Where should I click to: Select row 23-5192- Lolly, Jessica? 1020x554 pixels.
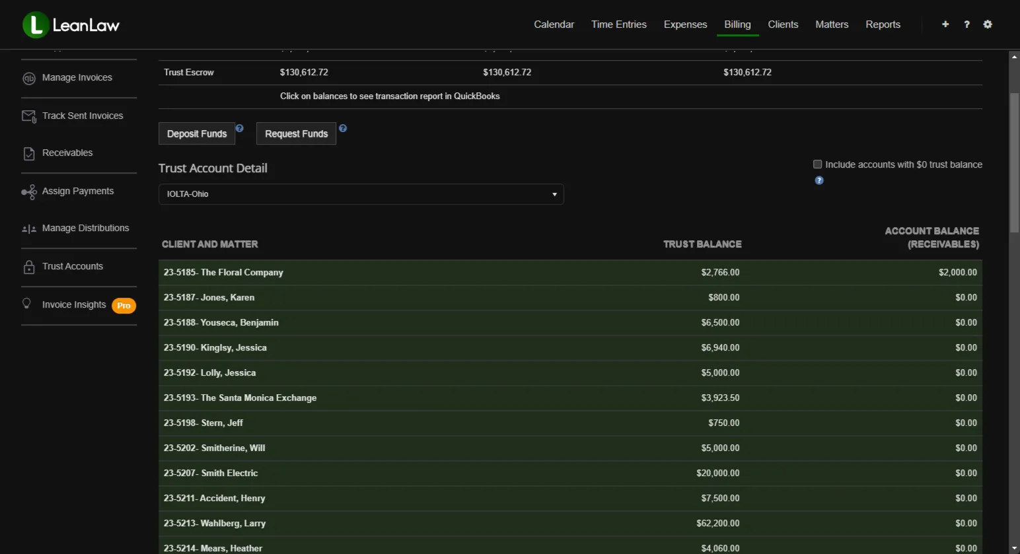[x=570, y=373]
